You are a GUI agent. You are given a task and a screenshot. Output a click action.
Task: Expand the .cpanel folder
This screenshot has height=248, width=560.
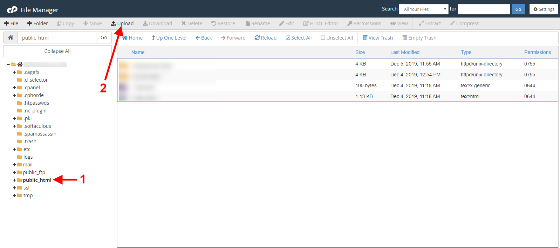tap(14, 88)
